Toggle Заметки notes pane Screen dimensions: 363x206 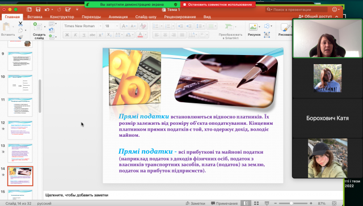[x=195, y=203]
